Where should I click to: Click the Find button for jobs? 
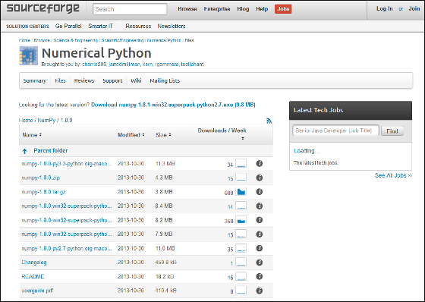392,131
